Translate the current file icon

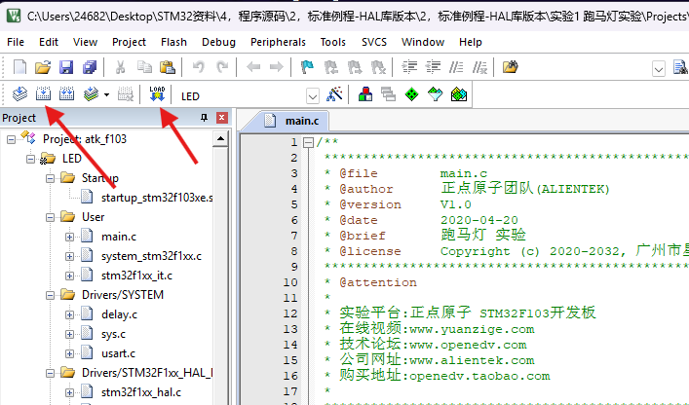pyautogui.click(x=19, y=93)
